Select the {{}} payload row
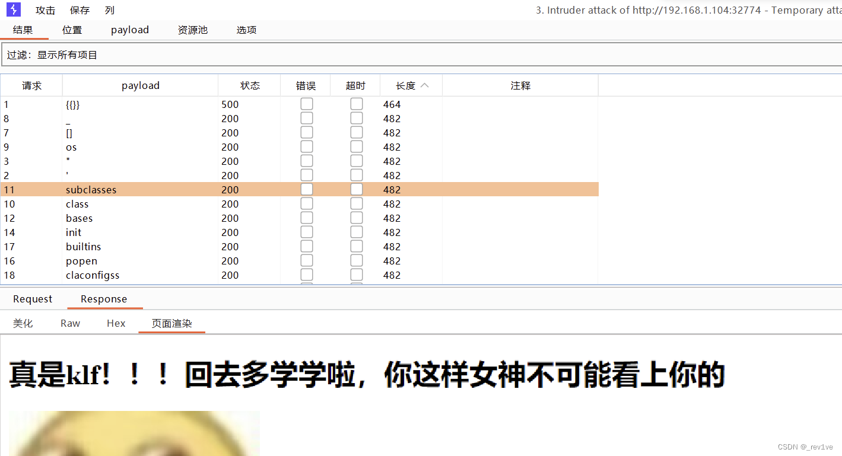The image size is (842, 456). coord(299,104)
